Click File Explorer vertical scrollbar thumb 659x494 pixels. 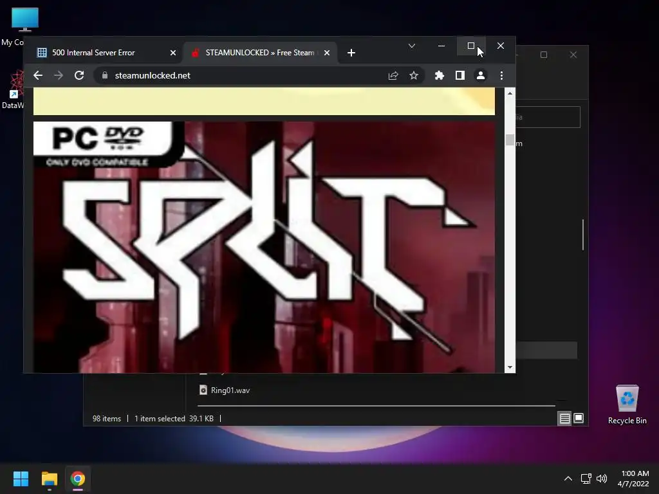[583, 234]
